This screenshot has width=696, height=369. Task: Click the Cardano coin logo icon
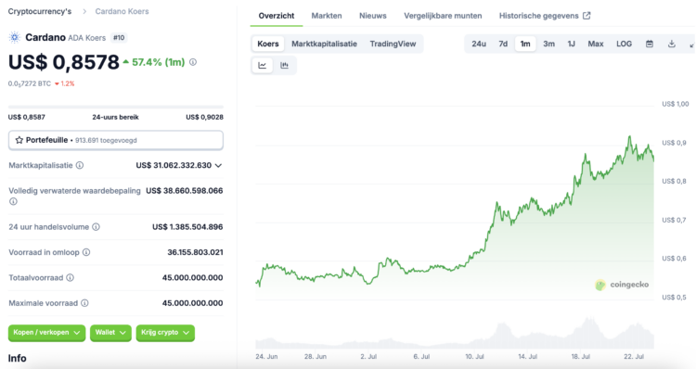(15, 37)
